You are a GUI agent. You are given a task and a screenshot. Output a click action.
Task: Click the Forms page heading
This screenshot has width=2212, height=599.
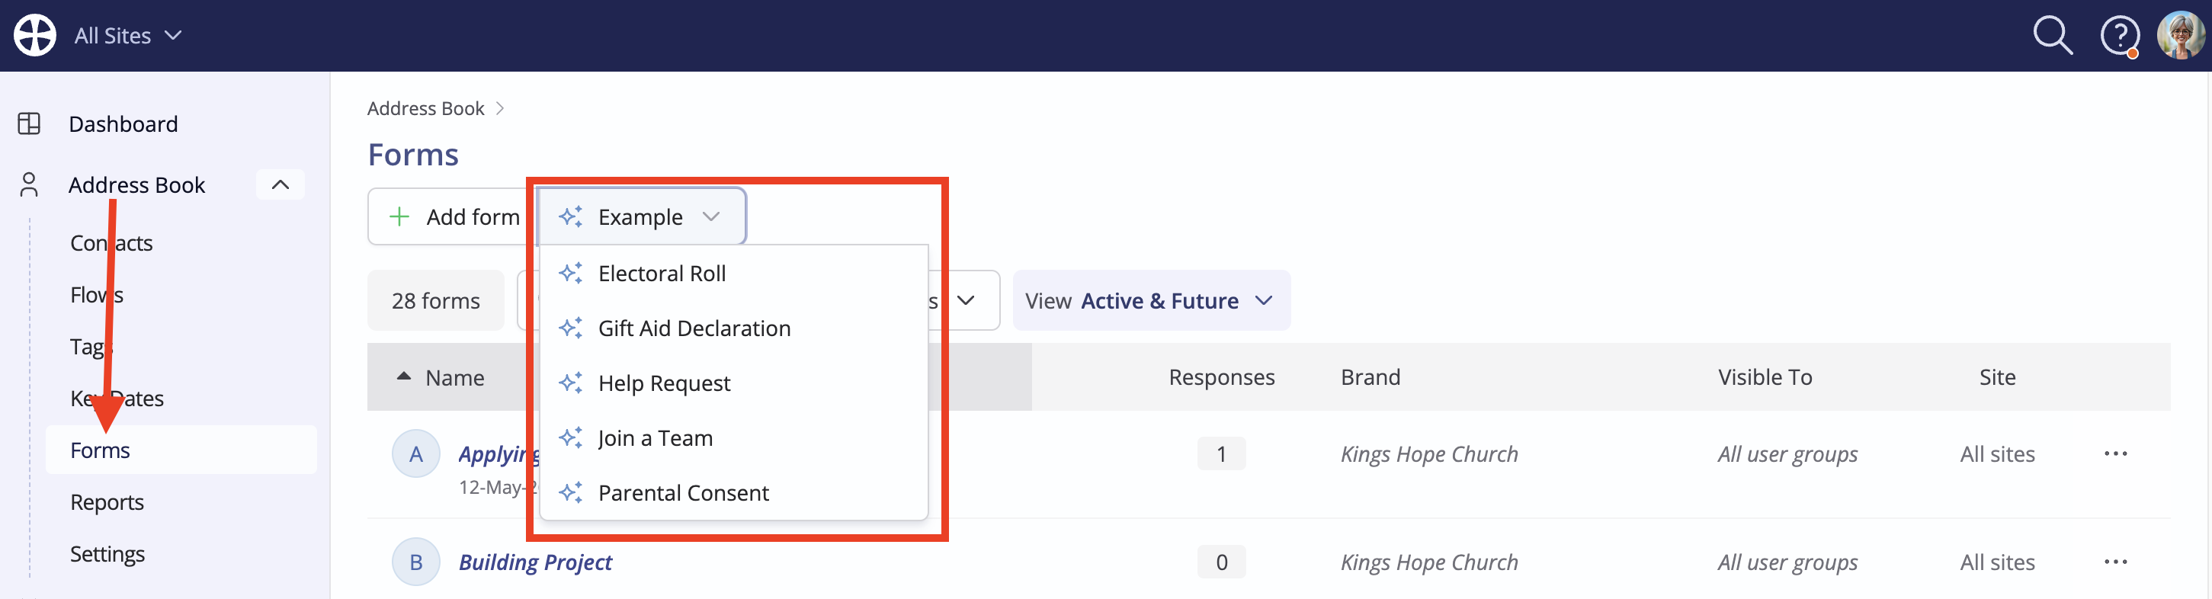click(x=413, y=155)
